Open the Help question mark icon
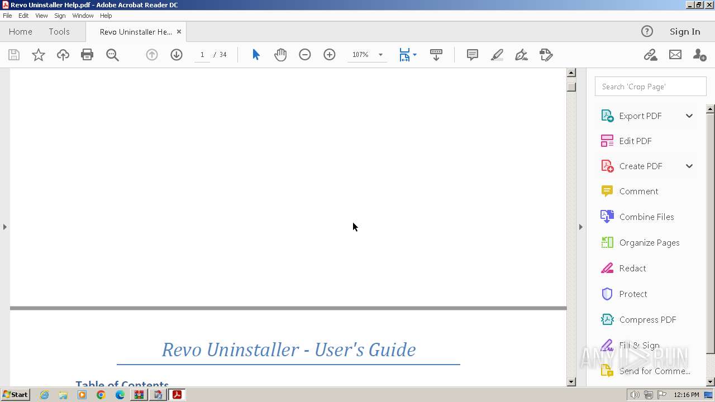 (x=647, y=32)
